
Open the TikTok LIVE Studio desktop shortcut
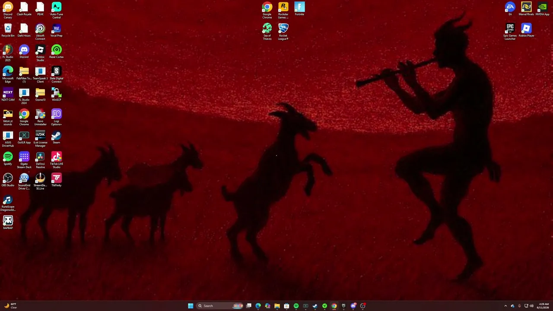point(57,160)
